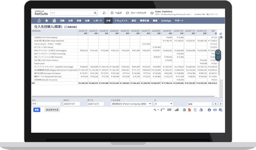Open the floating info (i) panel button
The width and height of the screenshot is (256, 150).
pos(218,52)
